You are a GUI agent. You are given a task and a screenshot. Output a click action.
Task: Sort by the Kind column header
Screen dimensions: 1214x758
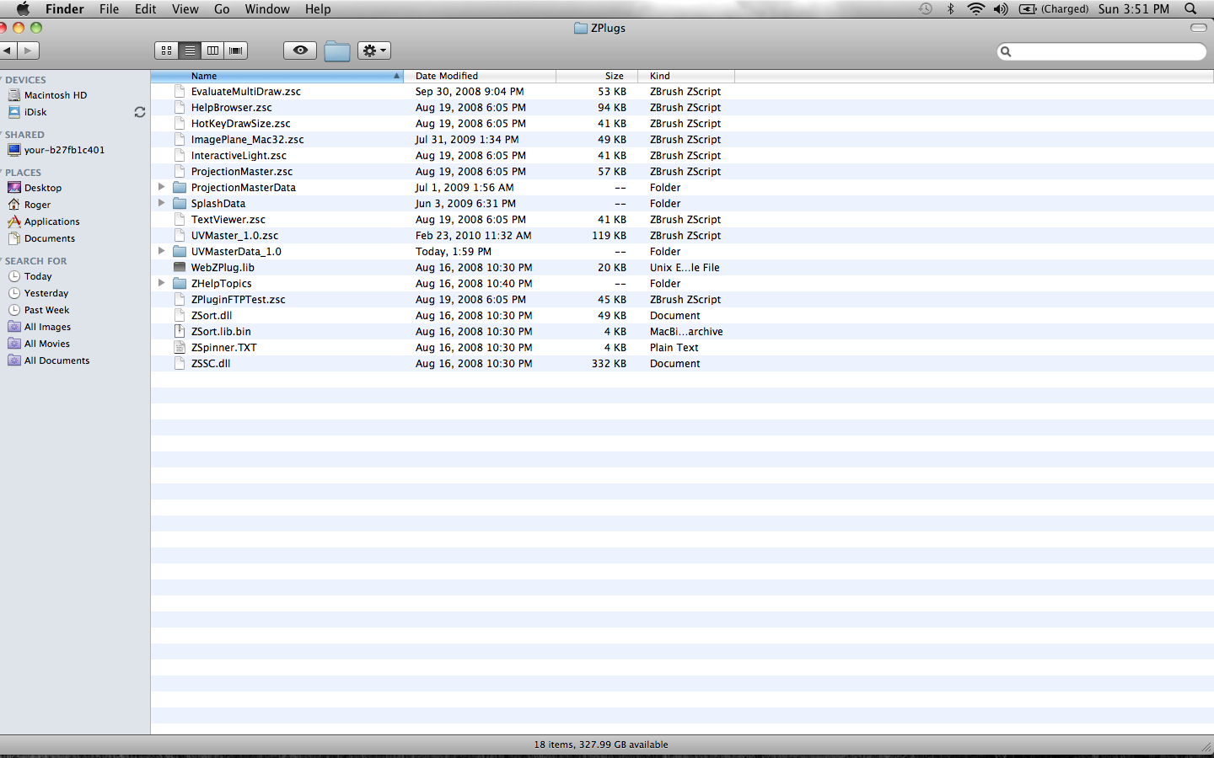686,76
